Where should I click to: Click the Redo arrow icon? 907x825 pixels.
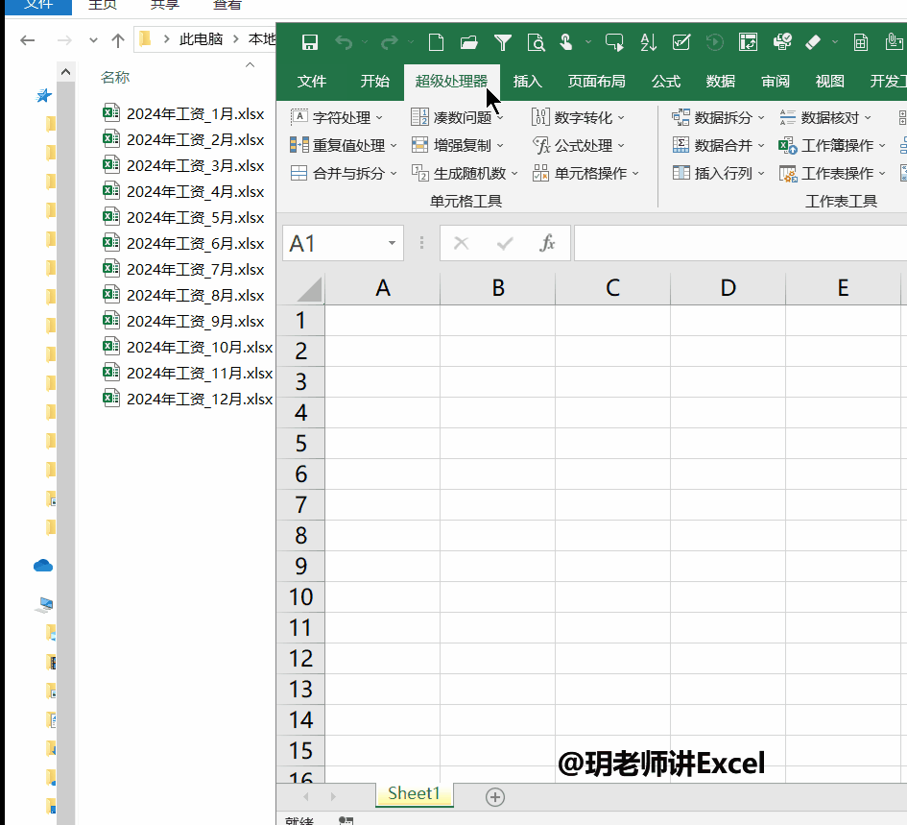390,42
